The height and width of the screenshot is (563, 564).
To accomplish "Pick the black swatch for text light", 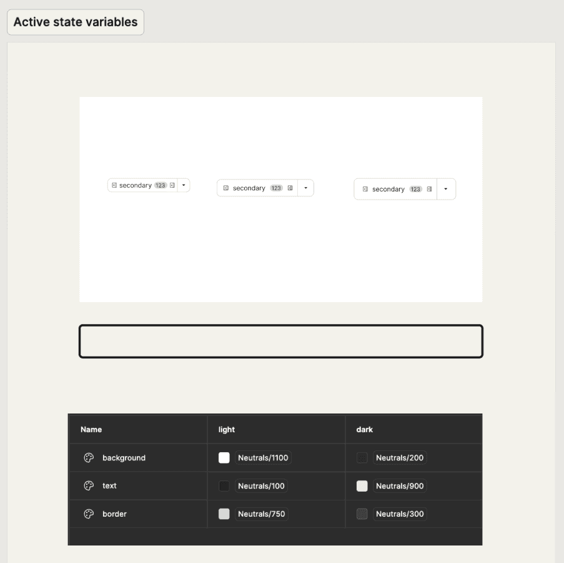I will [x=224, y=486].
